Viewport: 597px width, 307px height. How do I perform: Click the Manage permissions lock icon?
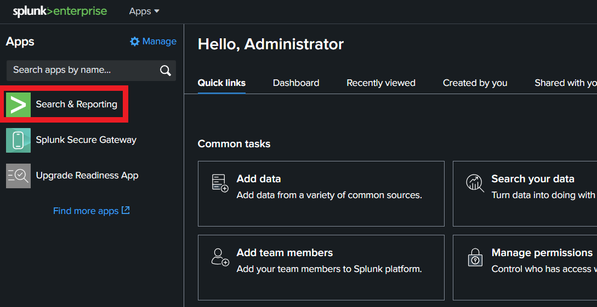point(475,257)
